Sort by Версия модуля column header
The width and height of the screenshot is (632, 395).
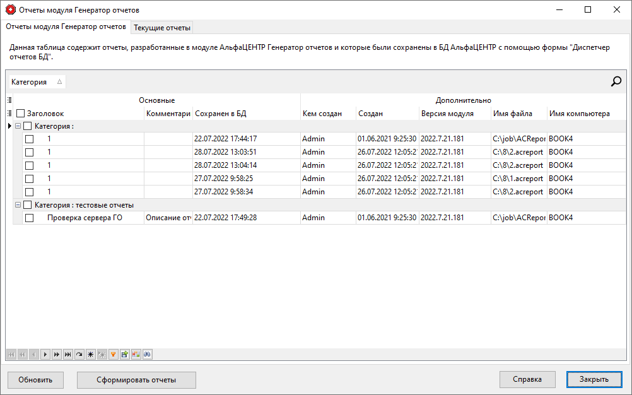(455, 114)
